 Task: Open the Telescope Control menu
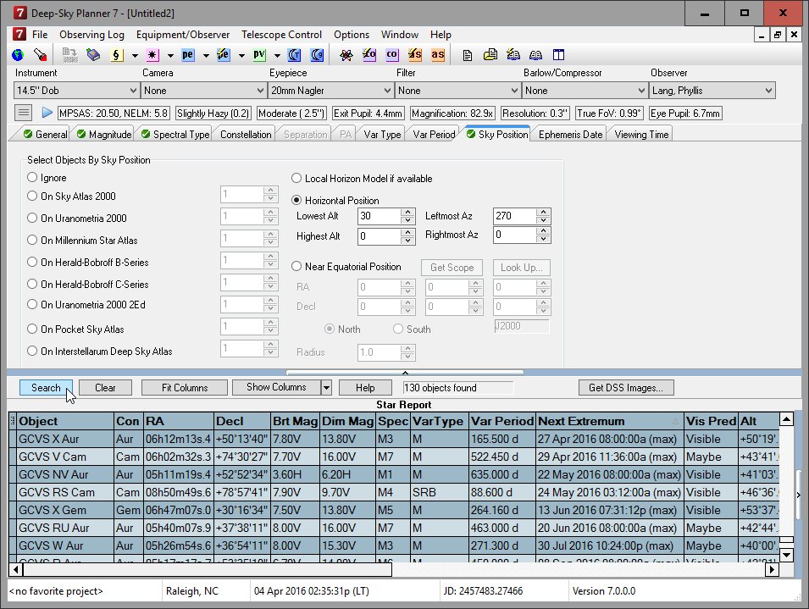click(x=281, y=35)
